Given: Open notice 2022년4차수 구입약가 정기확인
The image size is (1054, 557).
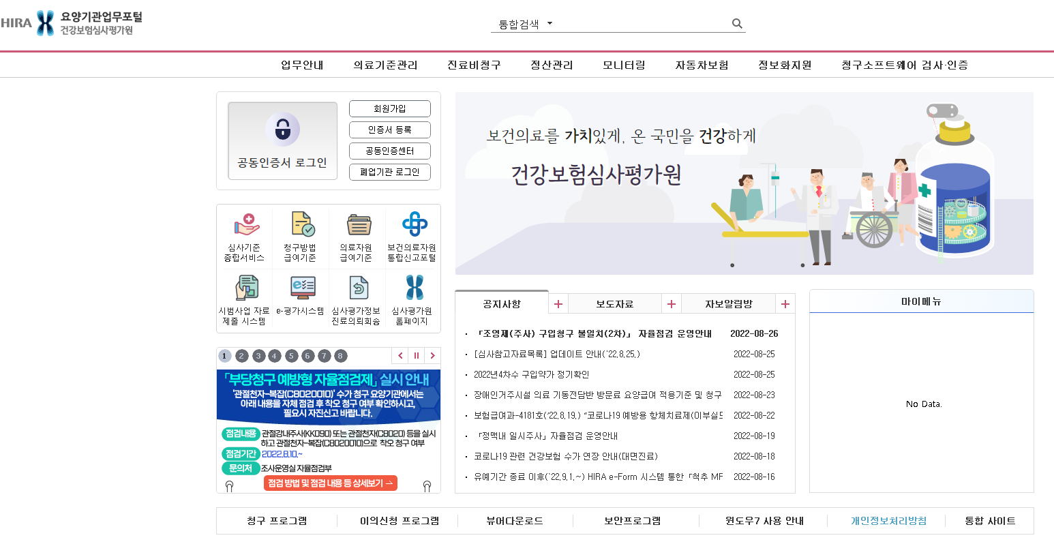Looking at the screenshot, I should [531, 375].
